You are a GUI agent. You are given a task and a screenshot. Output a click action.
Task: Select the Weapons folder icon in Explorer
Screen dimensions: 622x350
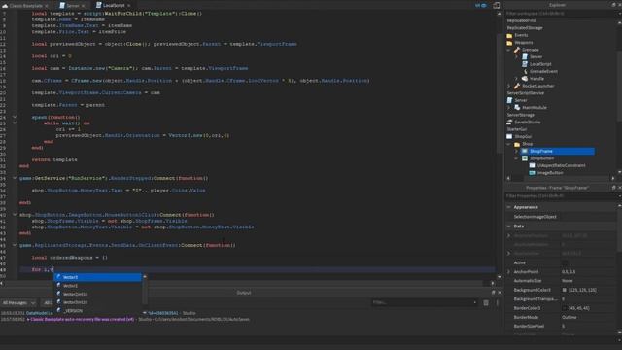(x=509, y=43)
